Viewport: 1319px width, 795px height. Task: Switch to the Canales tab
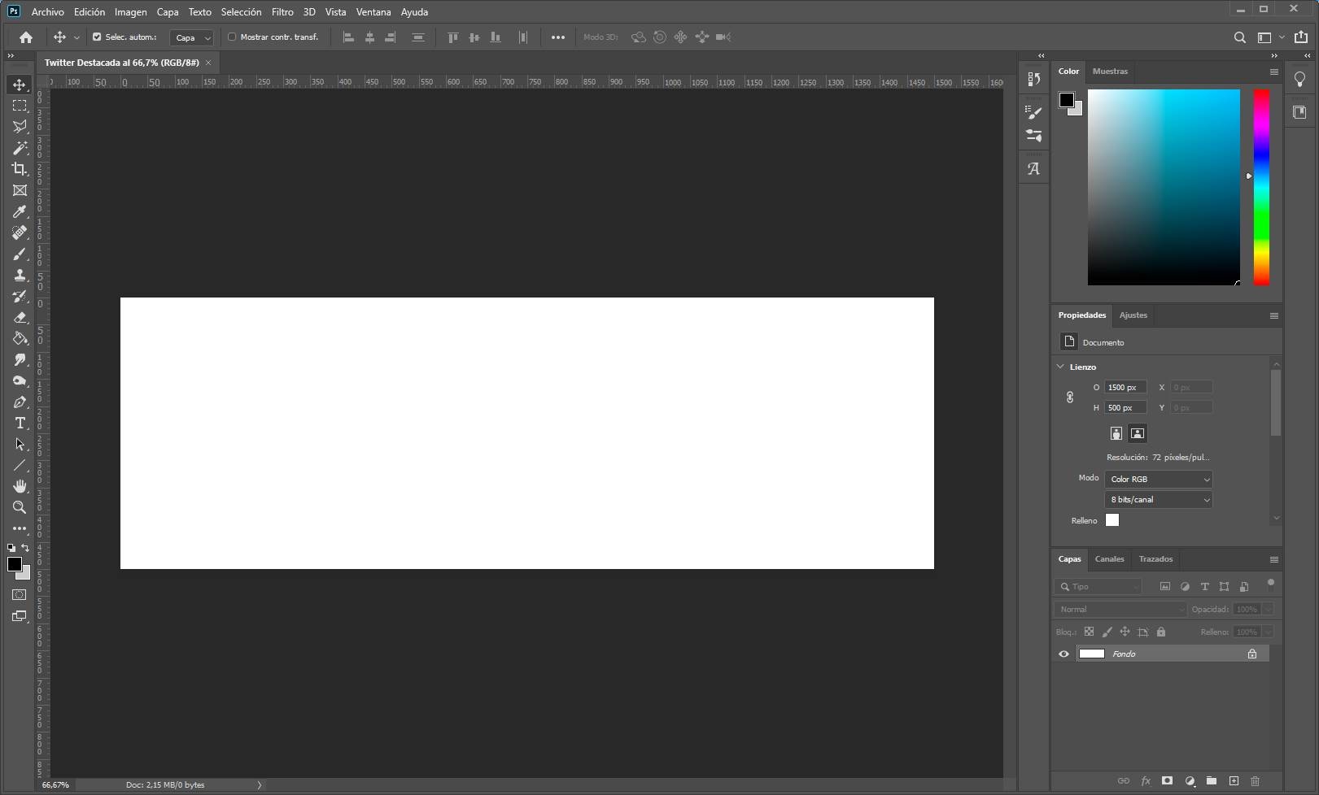coord(1109,559)
